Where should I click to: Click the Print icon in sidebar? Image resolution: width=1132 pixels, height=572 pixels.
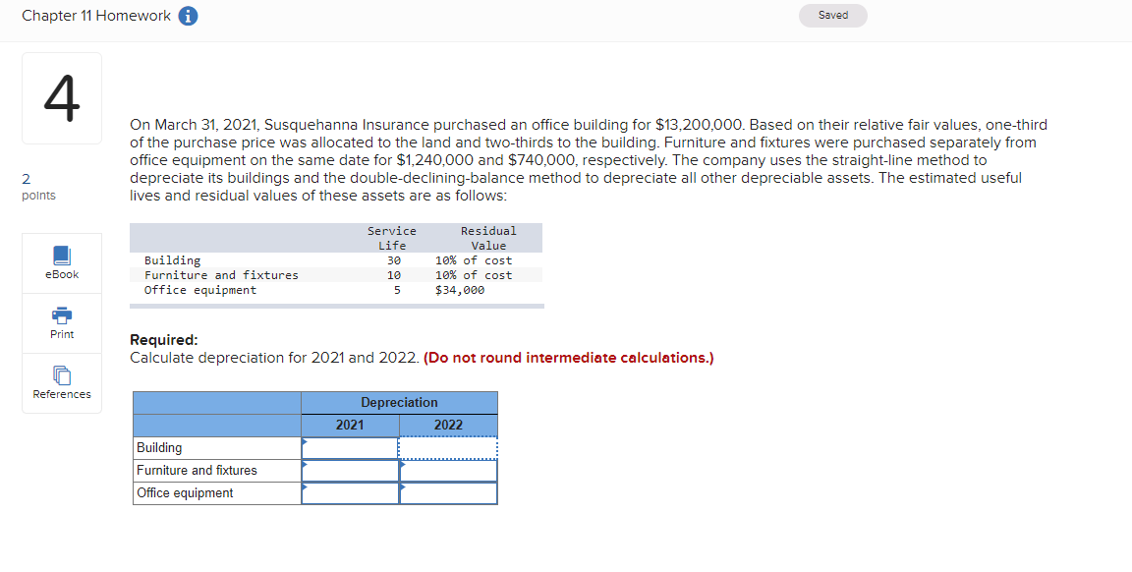click(x=62, y=315)
